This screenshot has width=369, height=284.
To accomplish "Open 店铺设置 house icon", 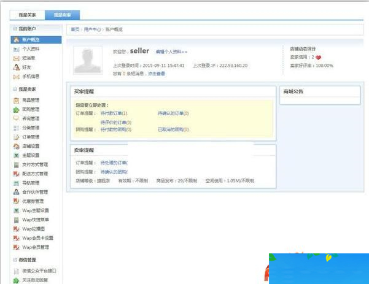I will [16, 146].
